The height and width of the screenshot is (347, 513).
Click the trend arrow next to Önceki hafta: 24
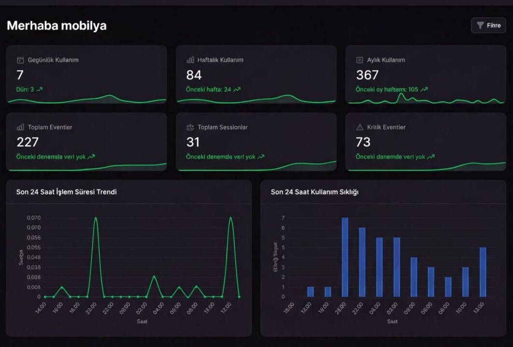237,89
